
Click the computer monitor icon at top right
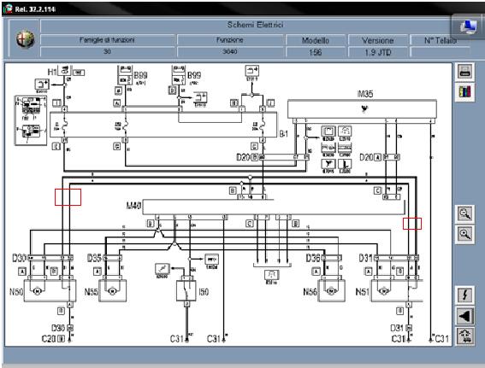(x=467, y=26)
